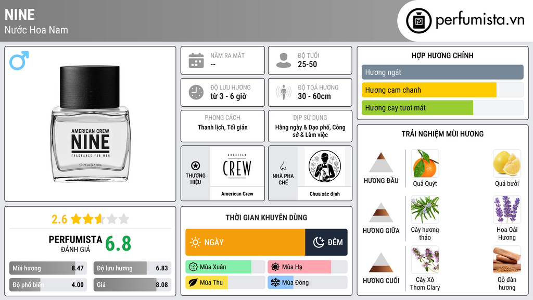Click the Chưa xác định perfumer label
The image size is (533, 300).
325,194
